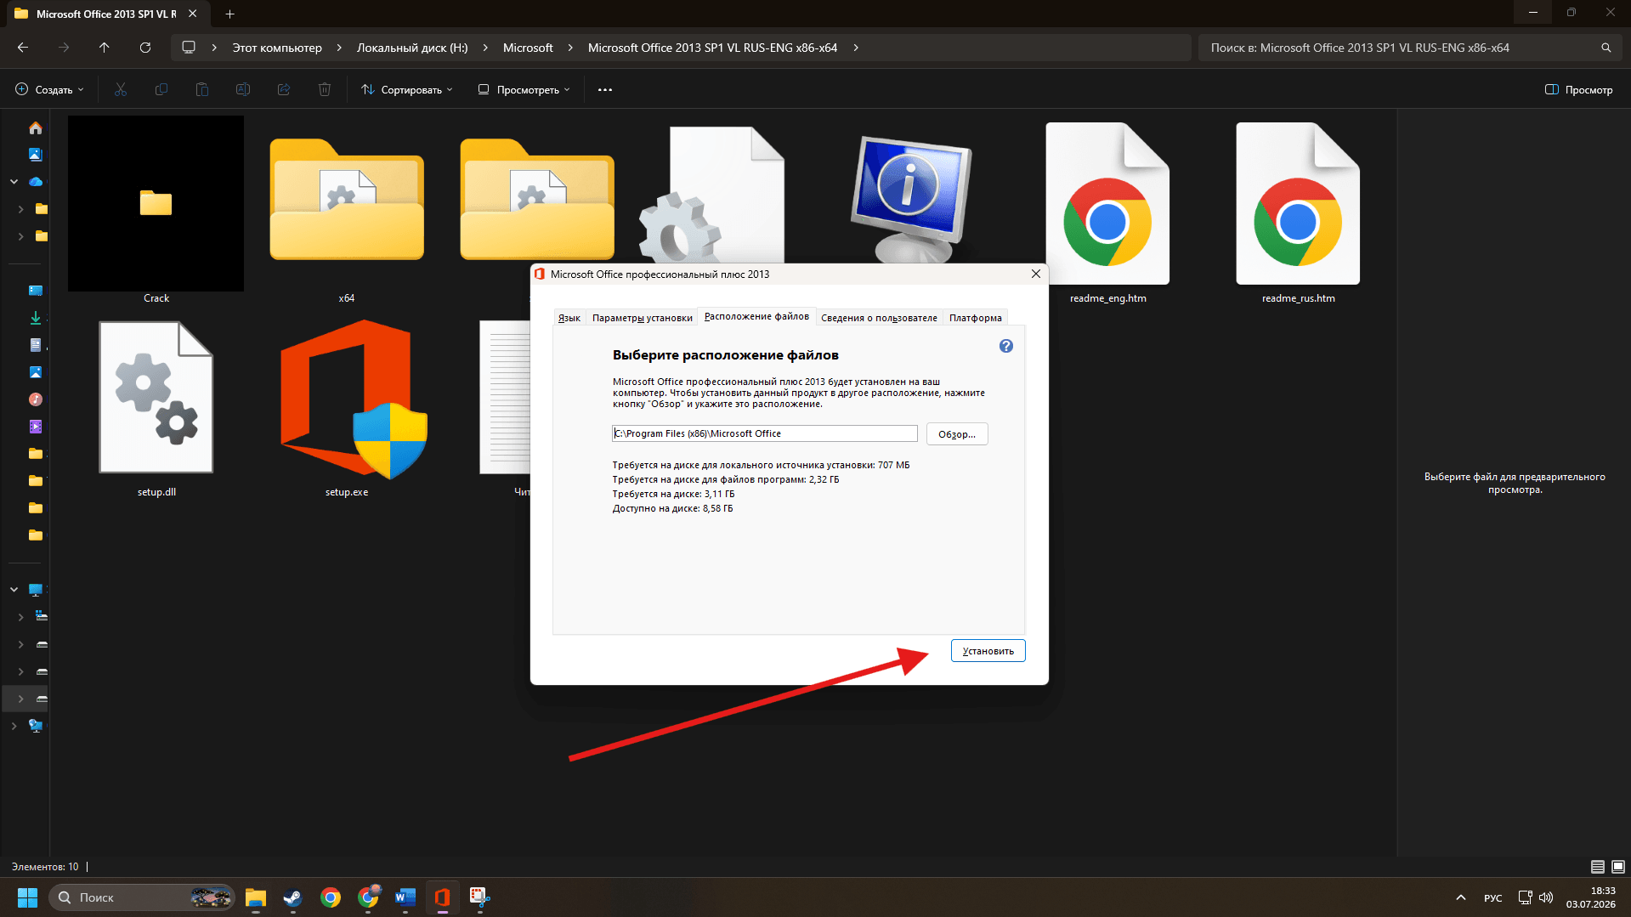Open Videos folder in sidebar
The image size is (1631, 917).
coord(36,427)
